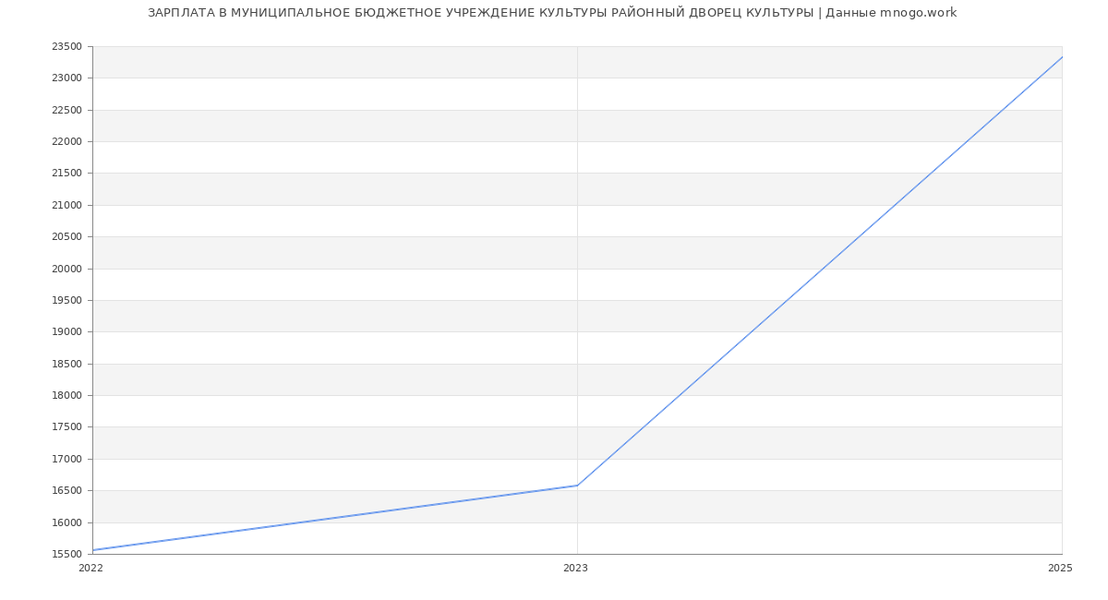The height and width of the screenshot is (600, 1108).
Task: Click the 22000 y-axis label
Action: point(67,142)
